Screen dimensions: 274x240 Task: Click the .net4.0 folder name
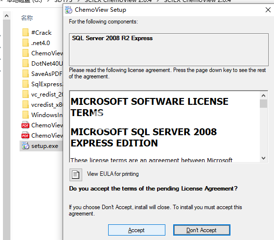[x=41, y=43]
